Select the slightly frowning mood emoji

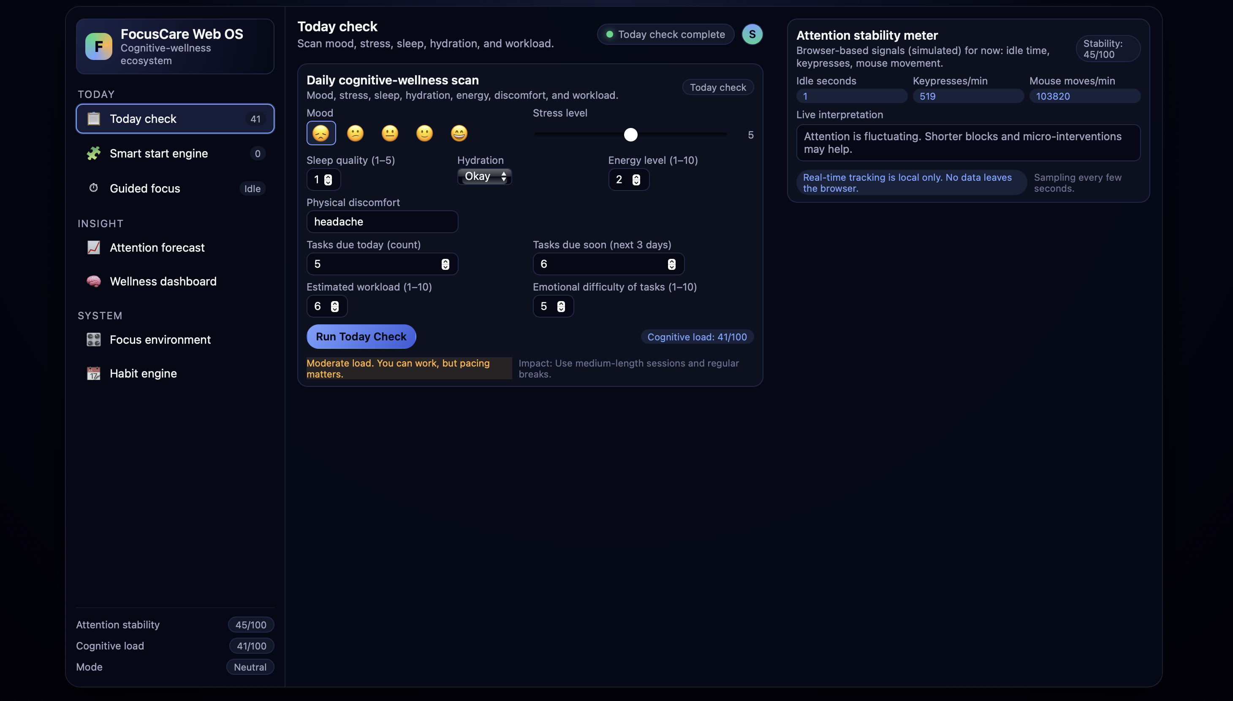point(355,133)
